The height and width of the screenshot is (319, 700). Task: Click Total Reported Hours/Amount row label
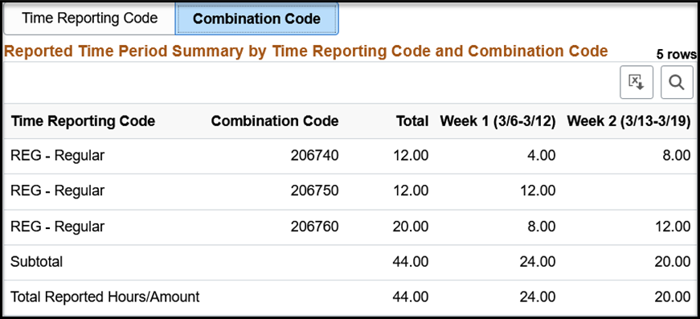click(105, 297)
